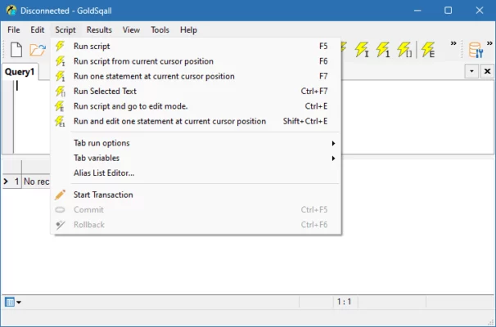Open the View menu
This screenshot has width=496, height=327.
point(131,29)
